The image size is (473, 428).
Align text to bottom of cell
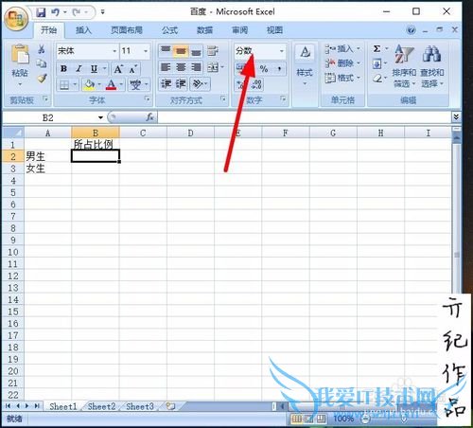(196, 51)
